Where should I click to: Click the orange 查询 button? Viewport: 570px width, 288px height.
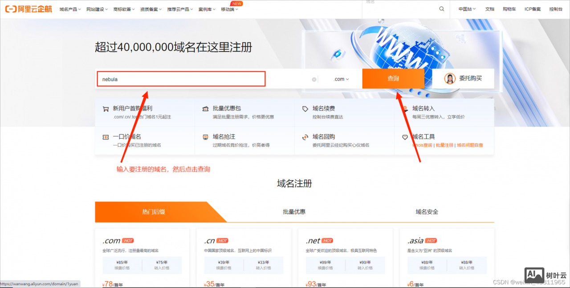[393, 79]
